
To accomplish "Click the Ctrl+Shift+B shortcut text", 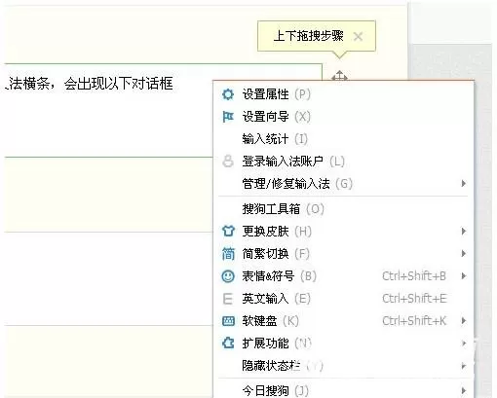I will [x=414, y=276].
